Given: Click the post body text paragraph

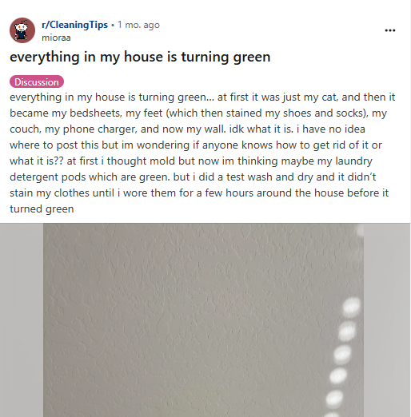Looking at the screenshot, I should point(202,153).
